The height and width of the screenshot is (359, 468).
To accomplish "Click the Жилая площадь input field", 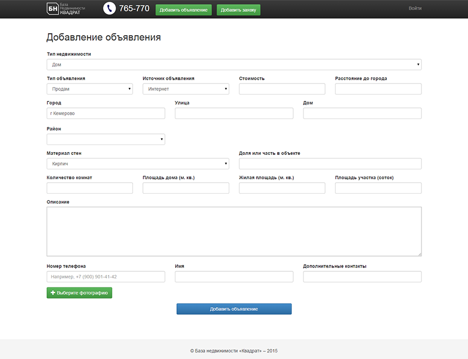I will tap(282, 188).
